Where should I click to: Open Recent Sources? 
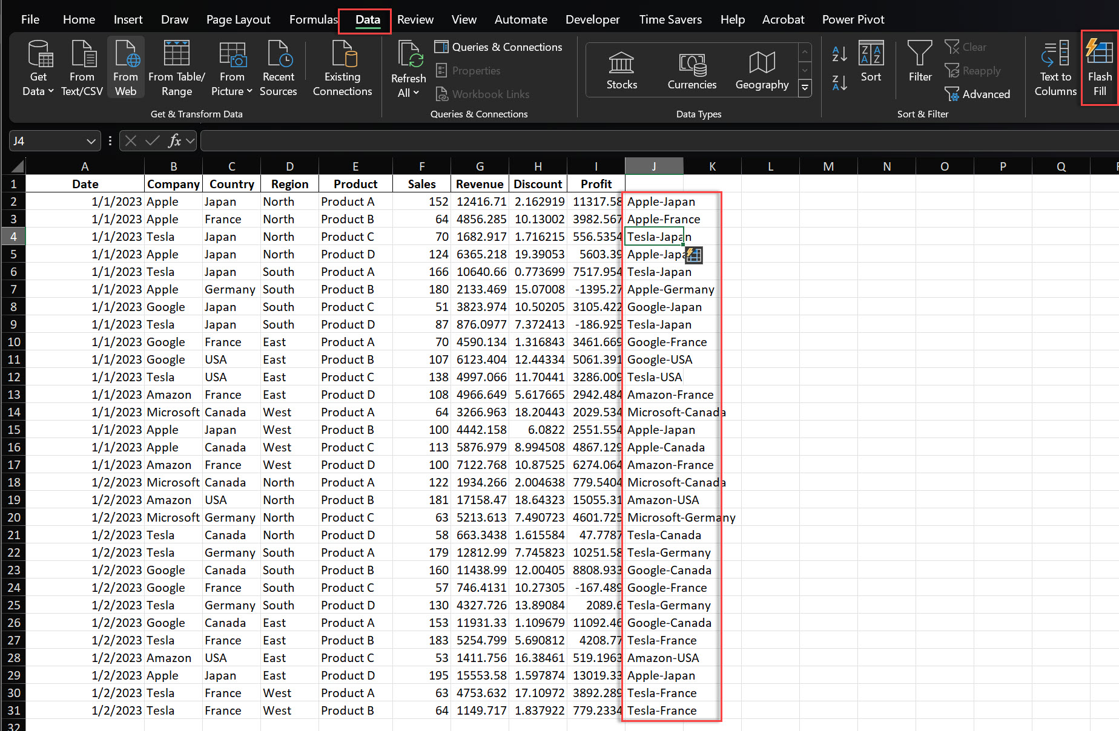tap(278, 68)
